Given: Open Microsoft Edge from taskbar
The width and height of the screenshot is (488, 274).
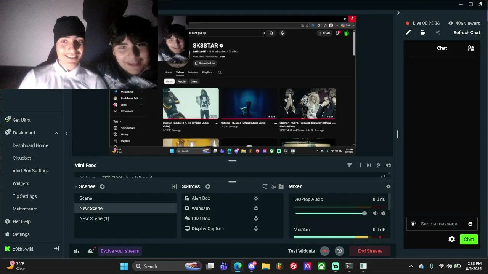Looking at the screenshot, I should click(x=238, y=266).
